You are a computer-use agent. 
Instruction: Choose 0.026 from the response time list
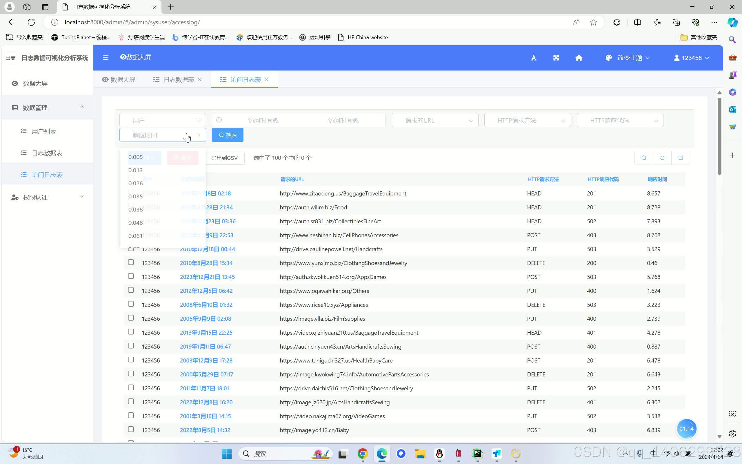tap(136, 183)
